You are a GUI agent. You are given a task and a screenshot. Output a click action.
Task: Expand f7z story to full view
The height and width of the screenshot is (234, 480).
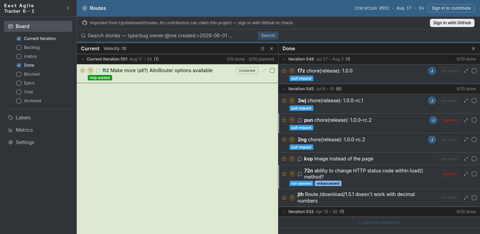[x=466, y=71]
